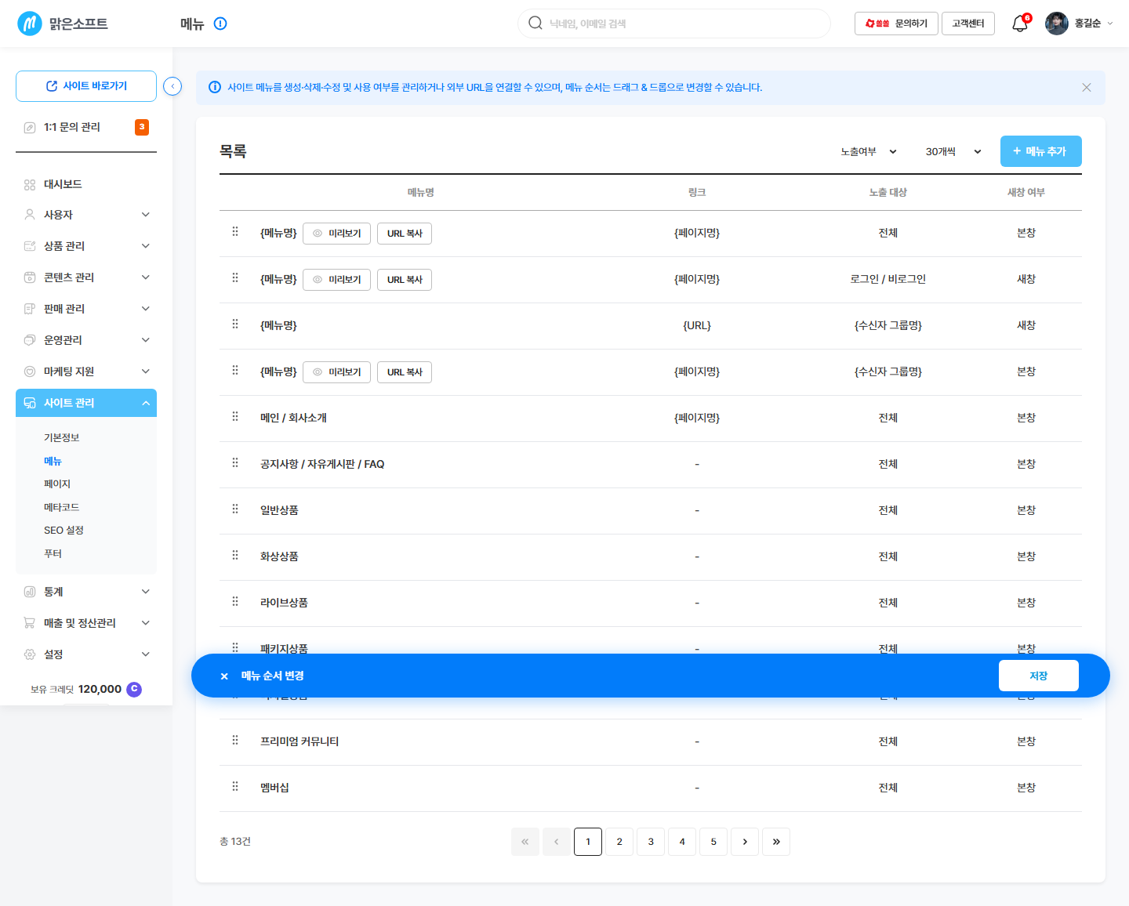Viewport: 1129px width, 906px height.
Task: Grab the drag handle for 메인 / 회사소개 row
Action: point(235,417)
